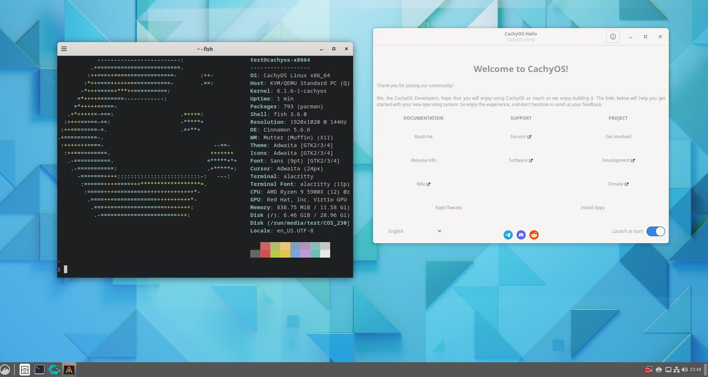Viewport: 708px width, 377px height.
Task: Open the Cinnamon application menu
Action: pos(5,369)
